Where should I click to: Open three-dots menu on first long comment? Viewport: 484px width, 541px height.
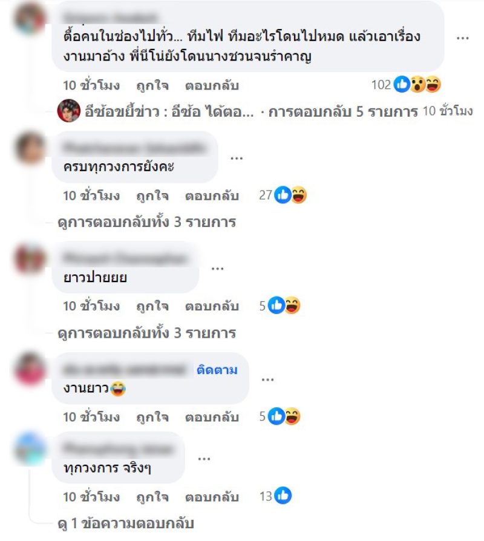point(463,38)
